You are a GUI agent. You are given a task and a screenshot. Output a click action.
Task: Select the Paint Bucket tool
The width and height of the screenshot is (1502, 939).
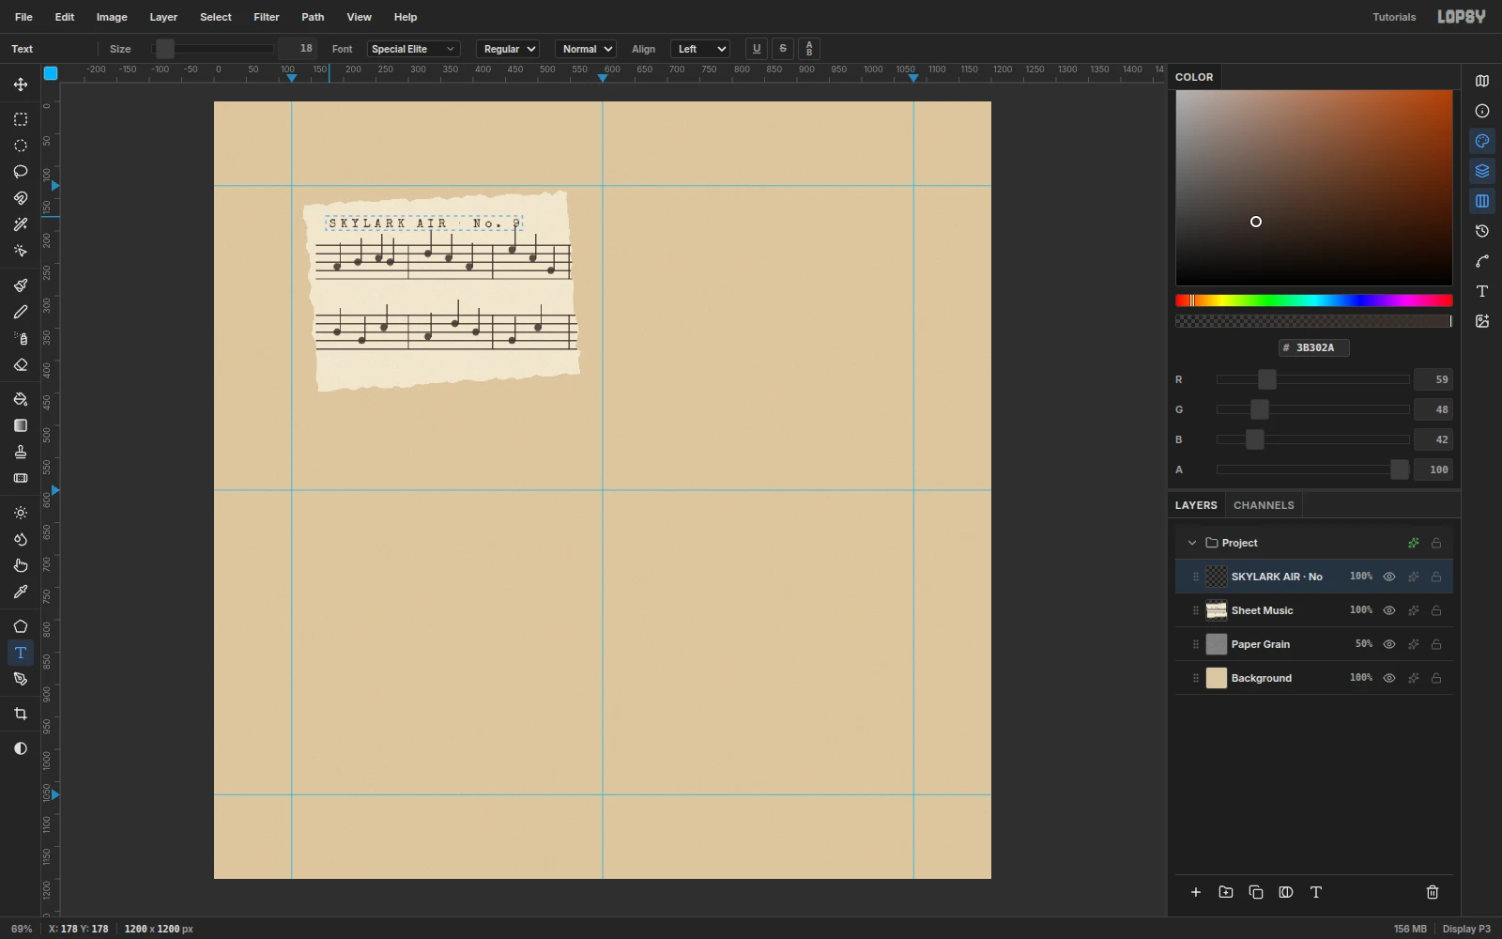21,399
